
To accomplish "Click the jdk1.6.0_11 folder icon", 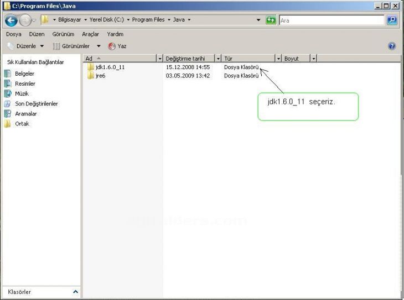I will point(90,67).
